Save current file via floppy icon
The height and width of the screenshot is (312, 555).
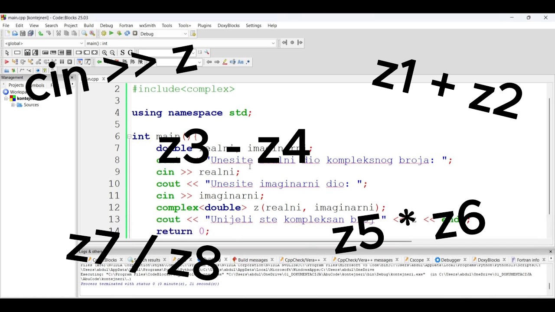point(23,33)
